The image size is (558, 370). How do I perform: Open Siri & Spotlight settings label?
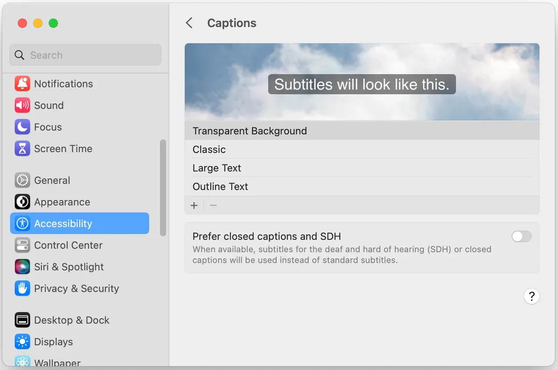tap(69, 267)
